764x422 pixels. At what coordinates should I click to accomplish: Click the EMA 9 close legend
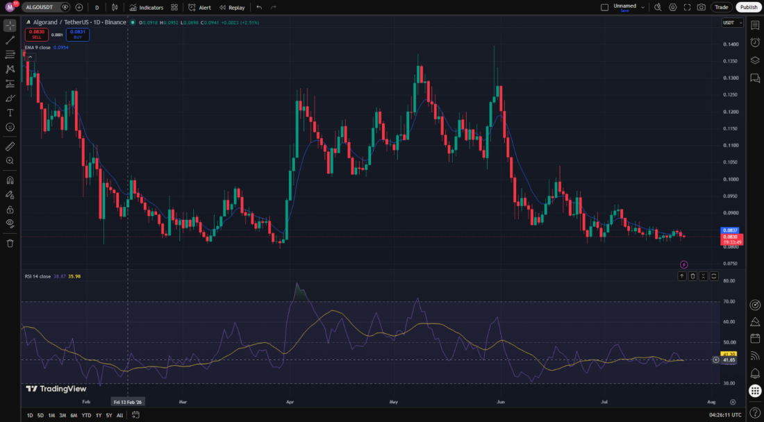coord(38,48)
